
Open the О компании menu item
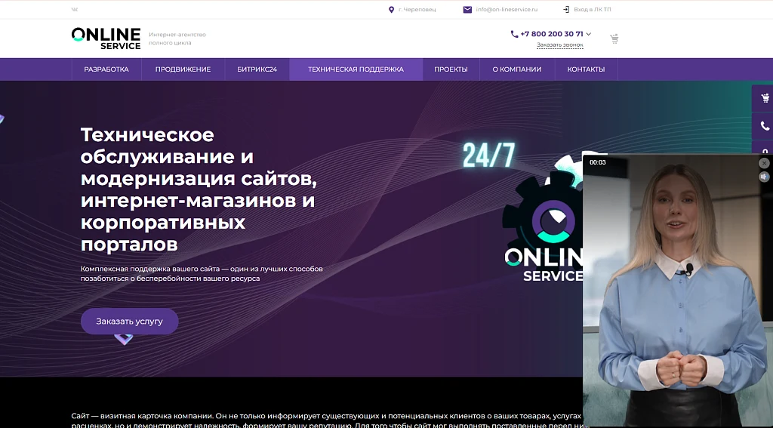516,69
